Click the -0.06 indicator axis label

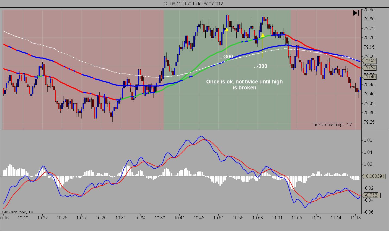pos(368,212)
